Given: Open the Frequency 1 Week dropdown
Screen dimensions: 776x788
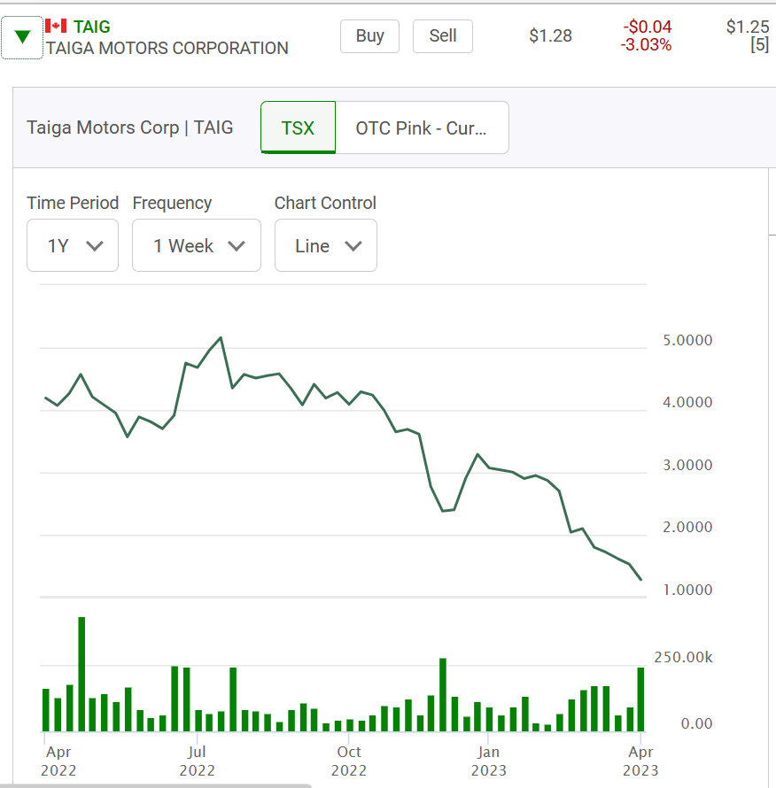Looking at the screenshot, I should pos(197,245).
